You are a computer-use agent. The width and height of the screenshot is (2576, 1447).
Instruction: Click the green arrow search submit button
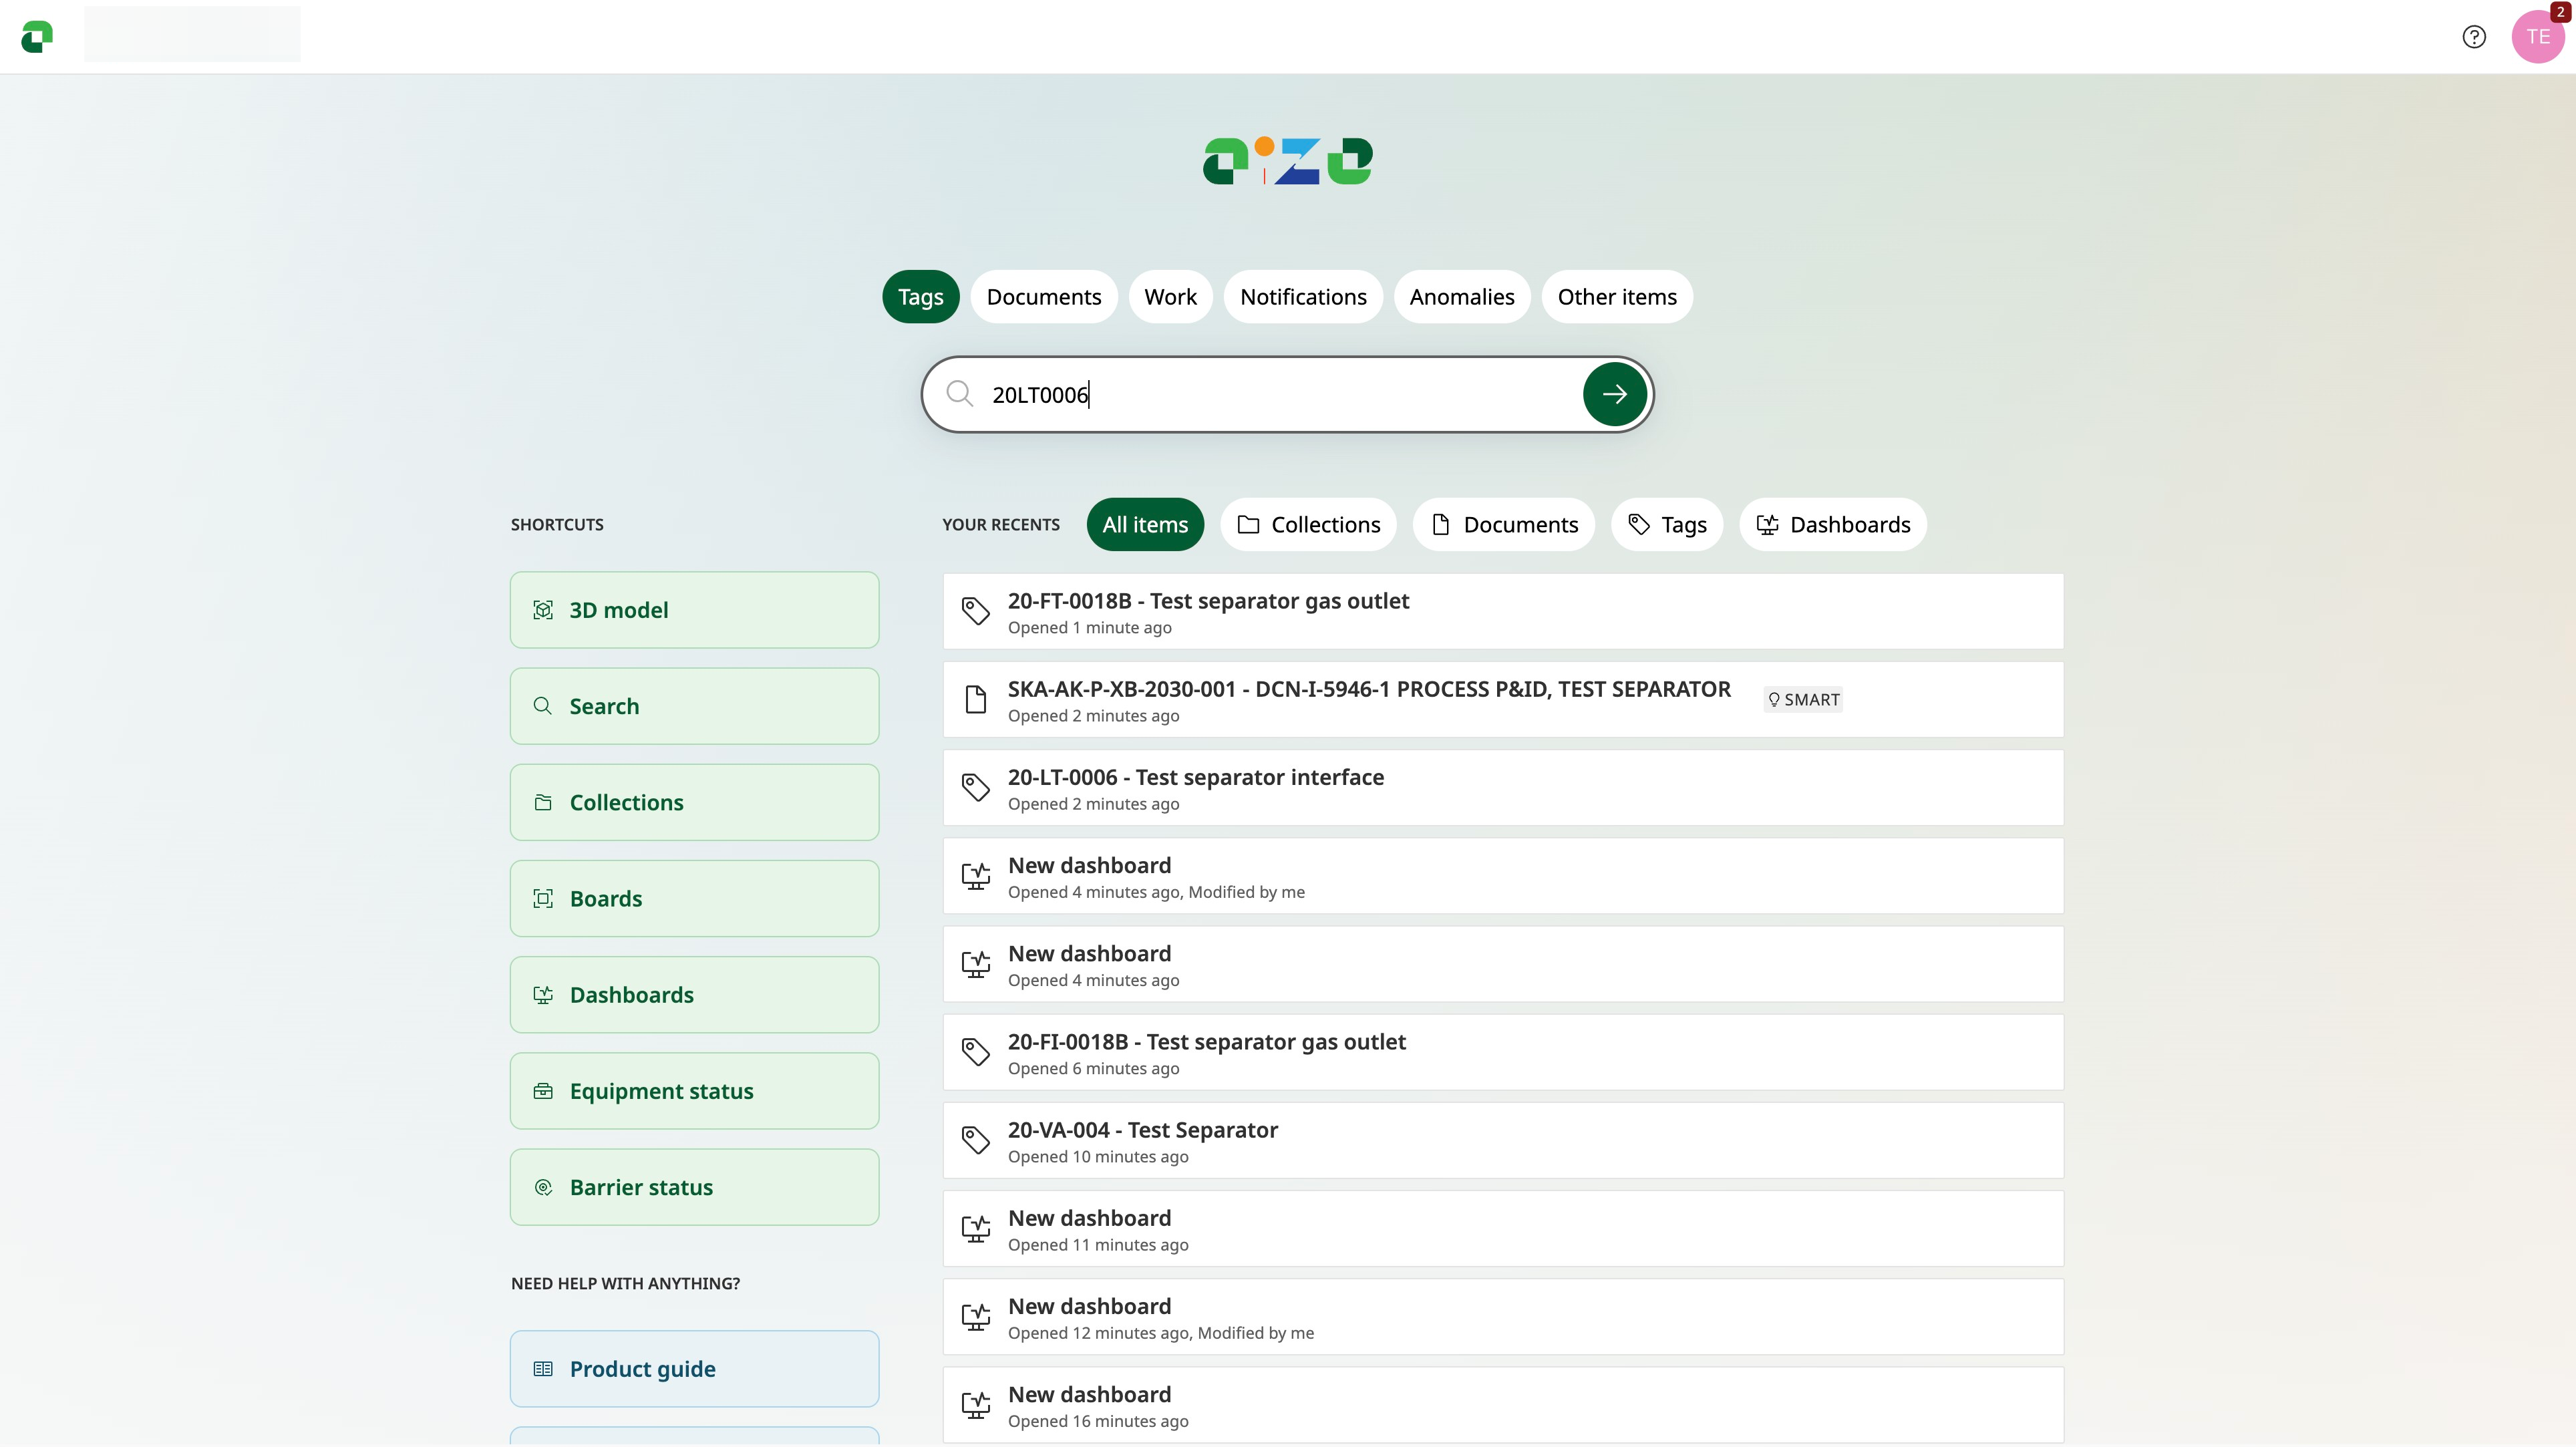pyautogui.click(x=1614, y=395)
